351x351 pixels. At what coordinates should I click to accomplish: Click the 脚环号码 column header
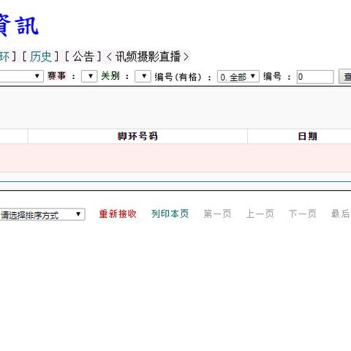(137, 136)
